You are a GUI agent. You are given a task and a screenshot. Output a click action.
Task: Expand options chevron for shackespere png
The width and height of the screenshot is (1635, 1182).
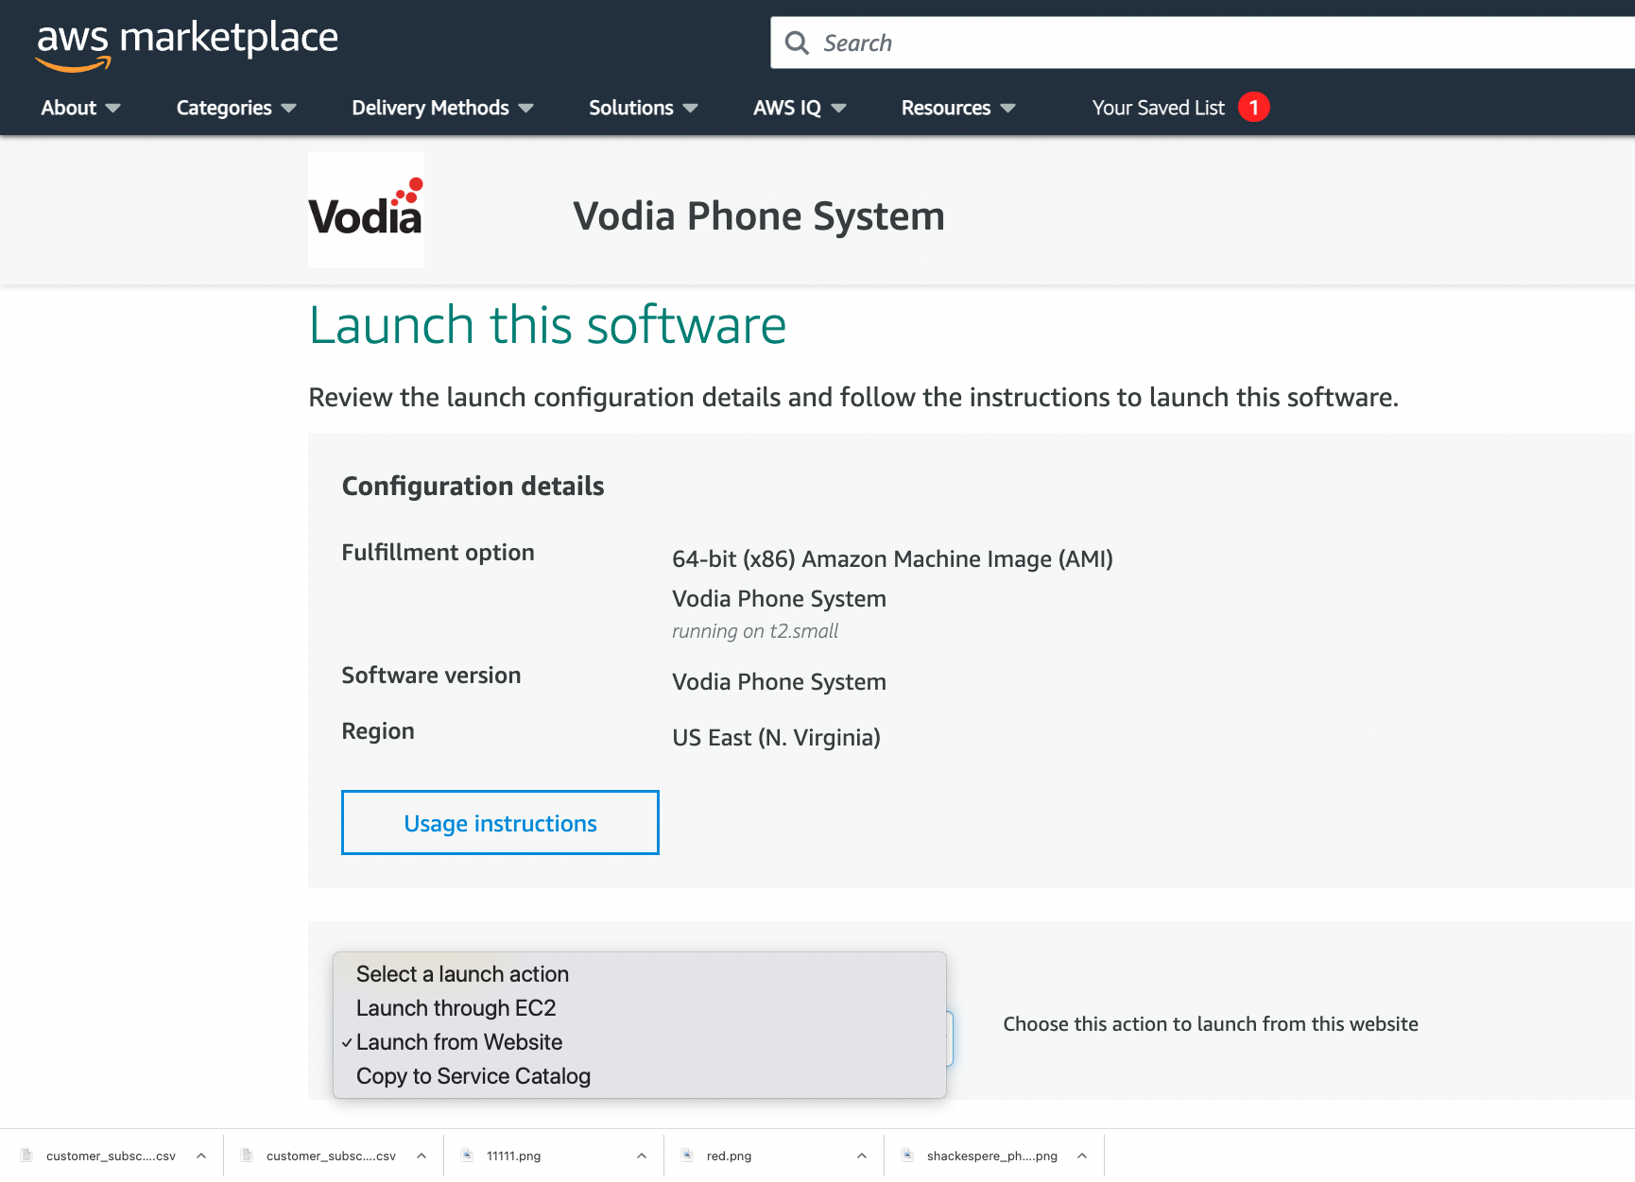pos(1082,1156)
